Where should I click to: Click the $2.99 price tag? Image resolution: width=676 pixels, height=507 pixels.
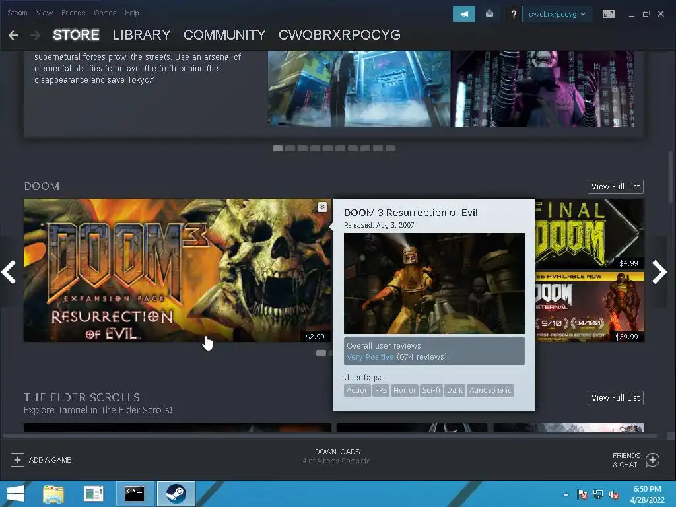pyautogui.click(x=315, y=337)
